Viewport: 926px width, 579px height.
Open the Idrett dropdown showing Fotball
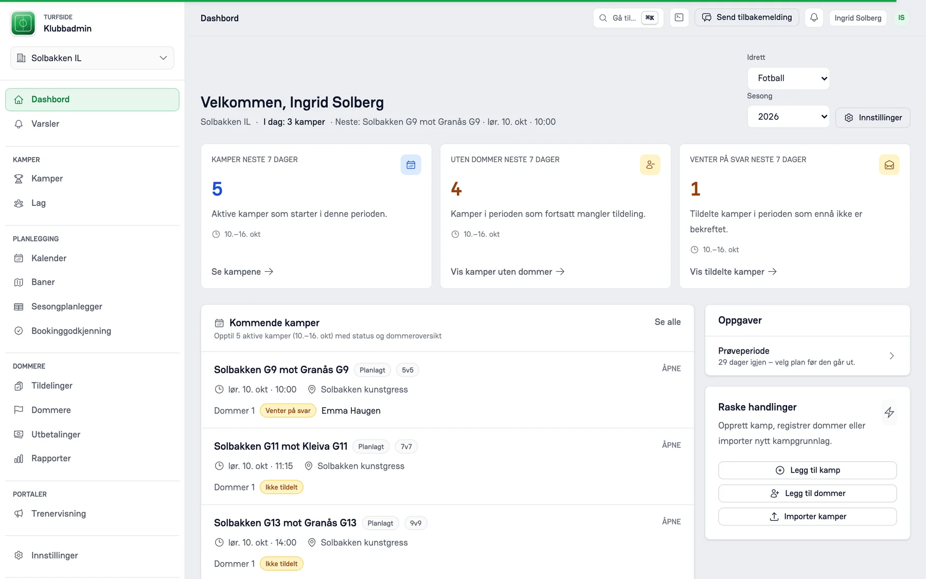click(788, 78)
